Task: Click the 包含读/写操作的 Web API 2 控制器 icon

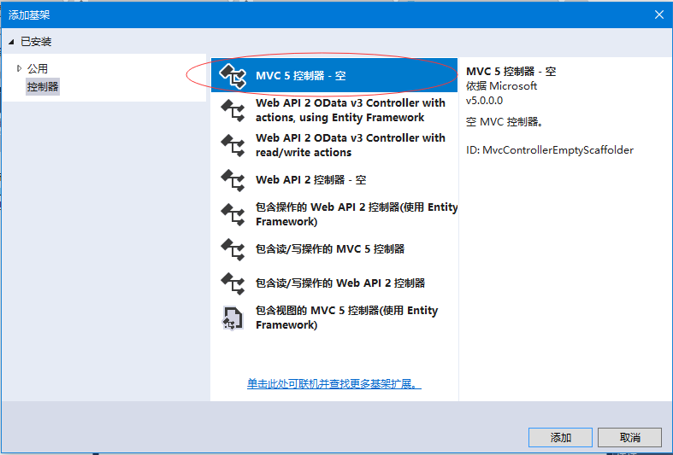Action: click(233, 283)
